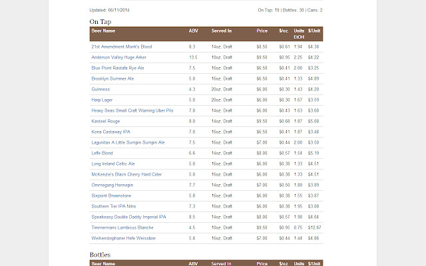Open Brooklyn Summer Ale link

(x=112, y=78)
